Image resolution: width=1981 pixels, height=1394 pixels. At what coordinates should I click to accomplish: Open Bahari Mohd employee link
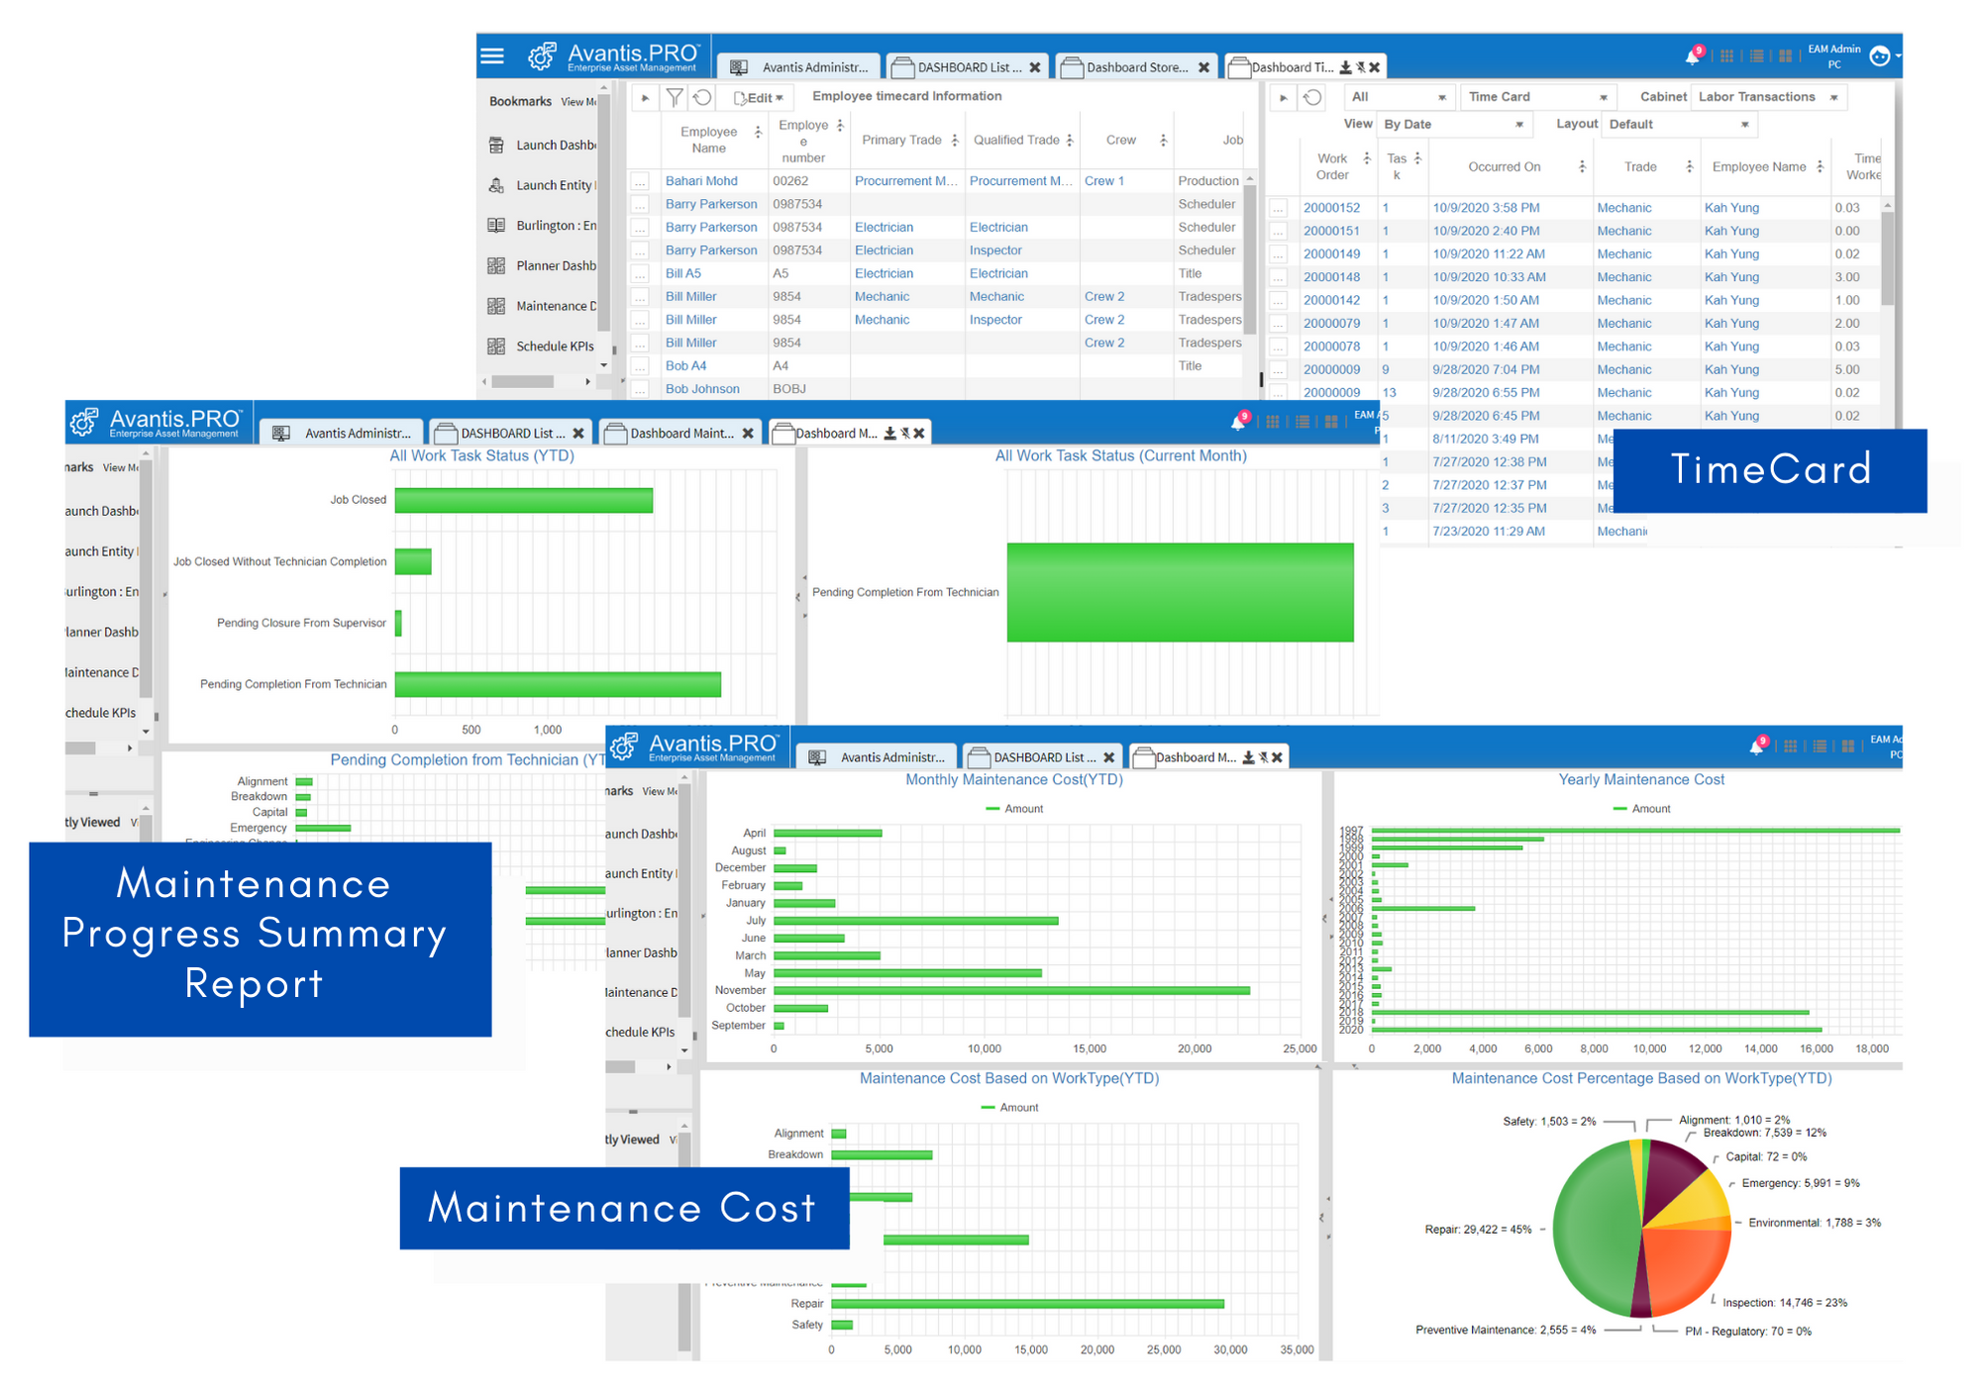click(x=701, y=181)
